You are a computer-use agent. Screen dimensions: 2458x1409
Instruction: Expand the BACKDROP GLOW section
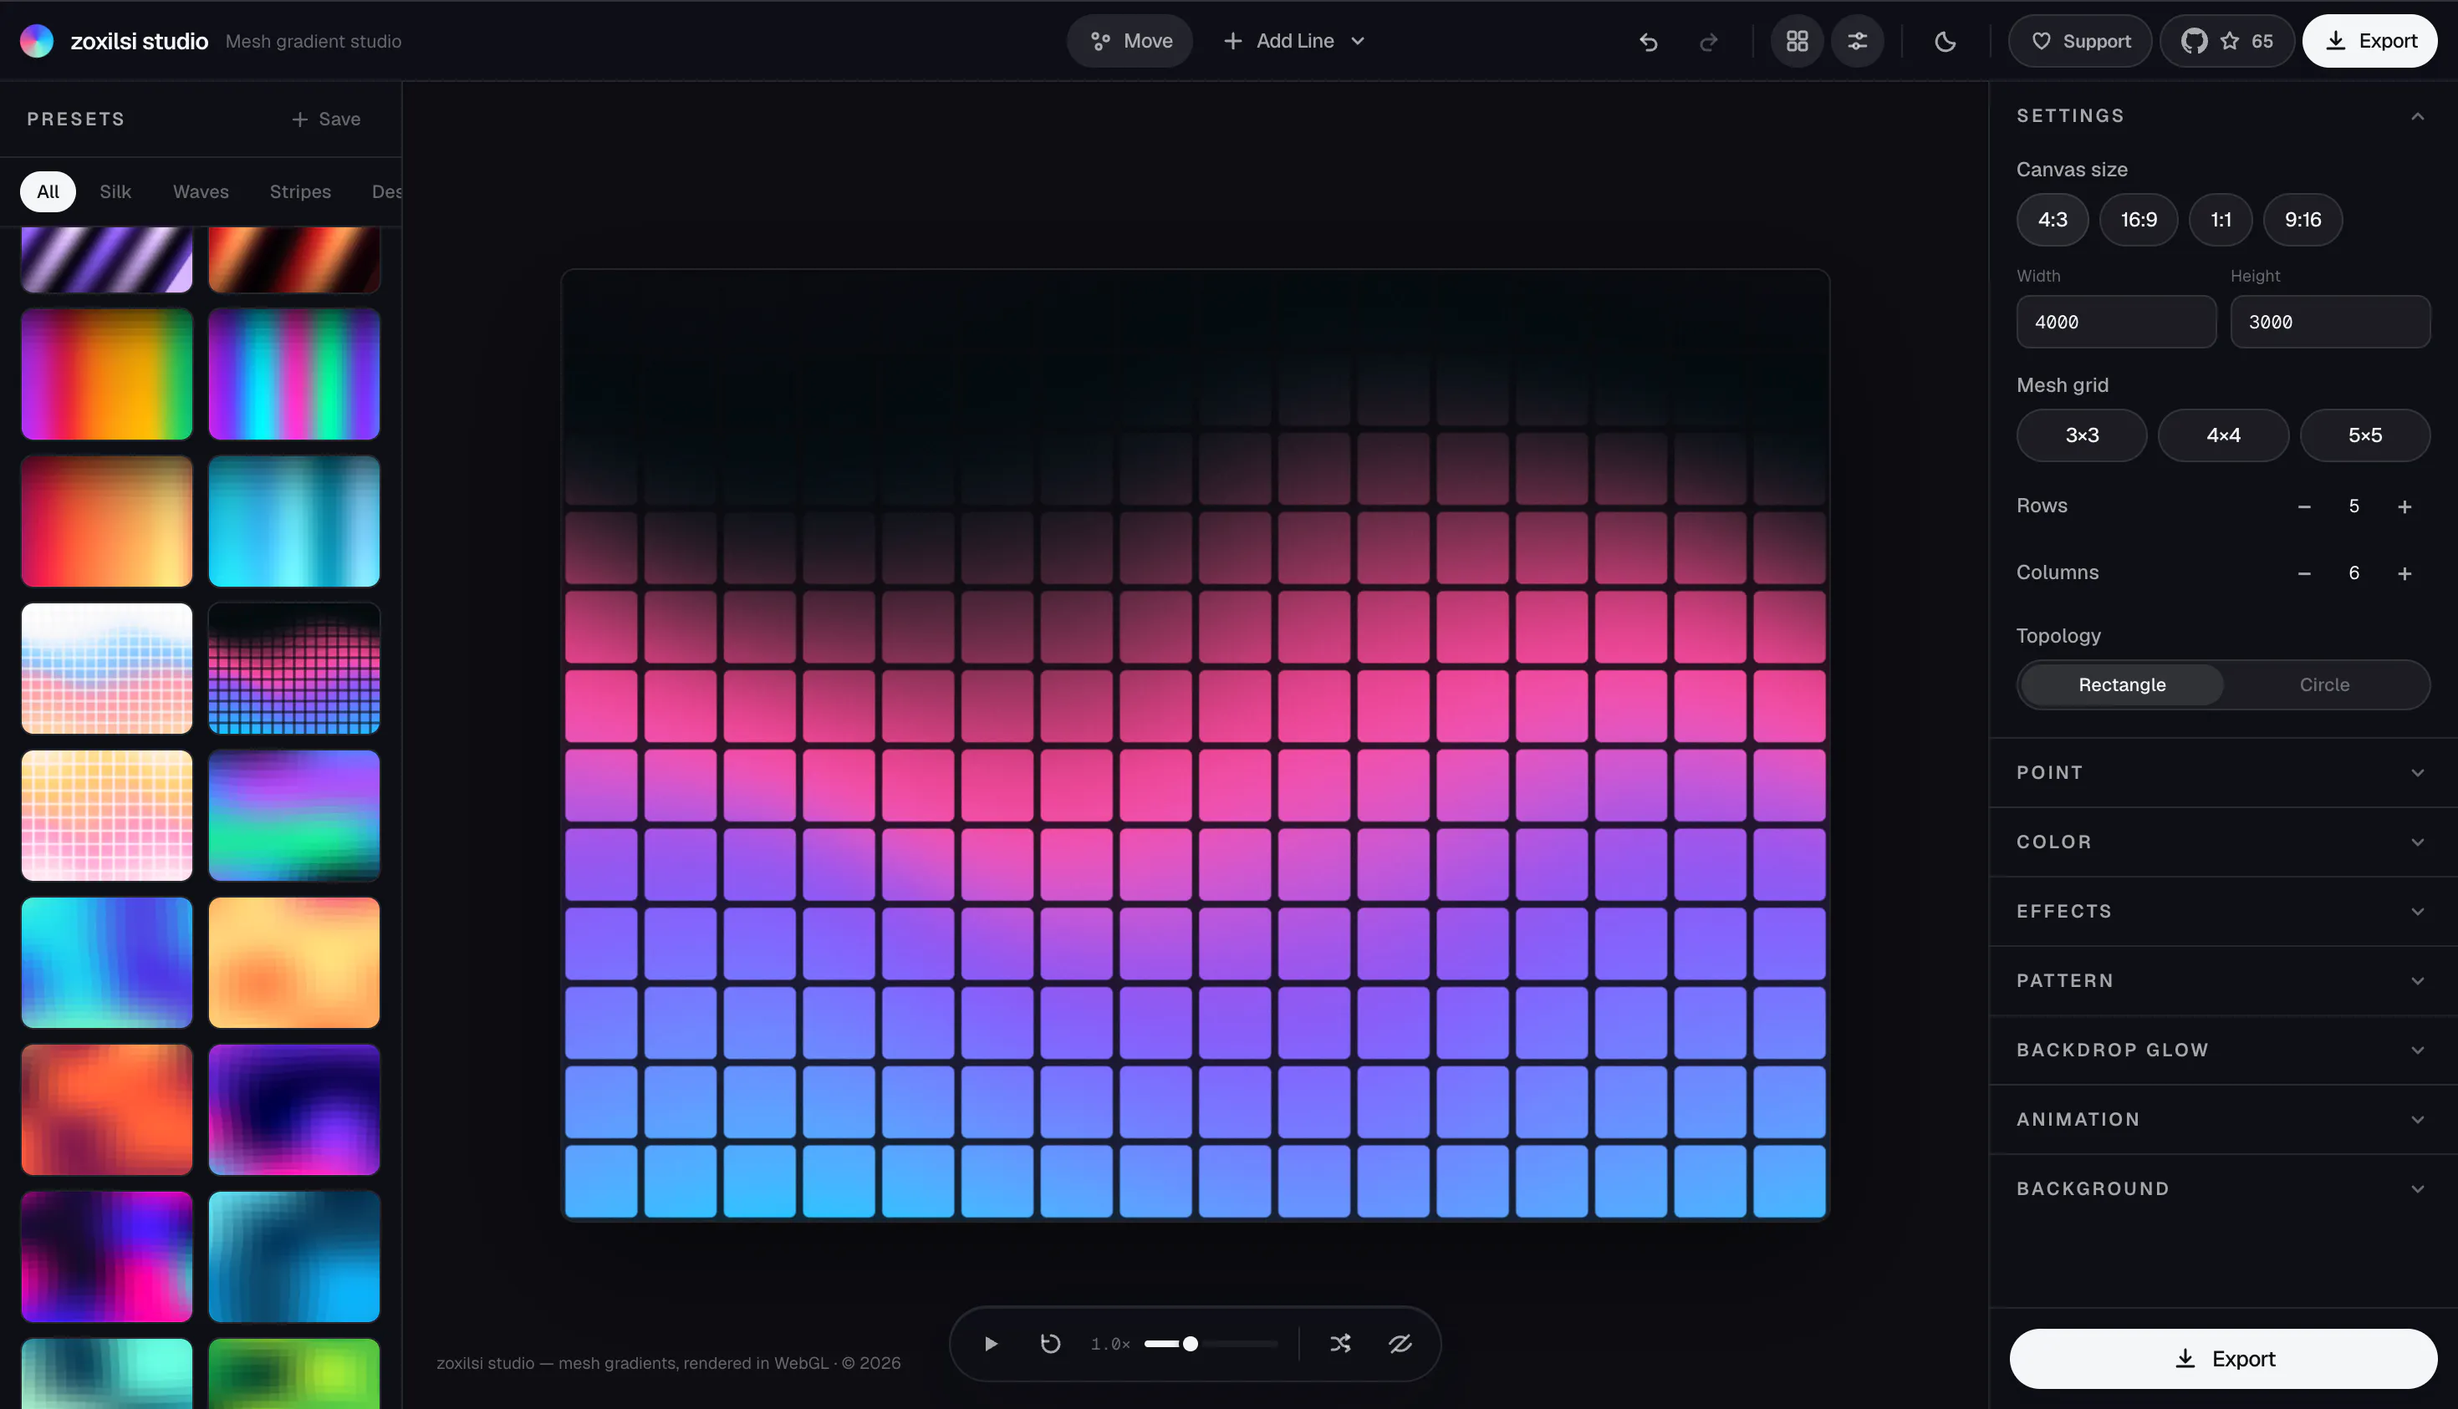click(2223, 1050)
